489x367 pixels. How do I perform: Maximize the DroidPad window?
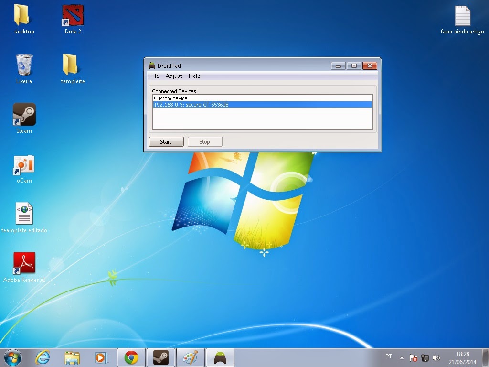point(354,65)
